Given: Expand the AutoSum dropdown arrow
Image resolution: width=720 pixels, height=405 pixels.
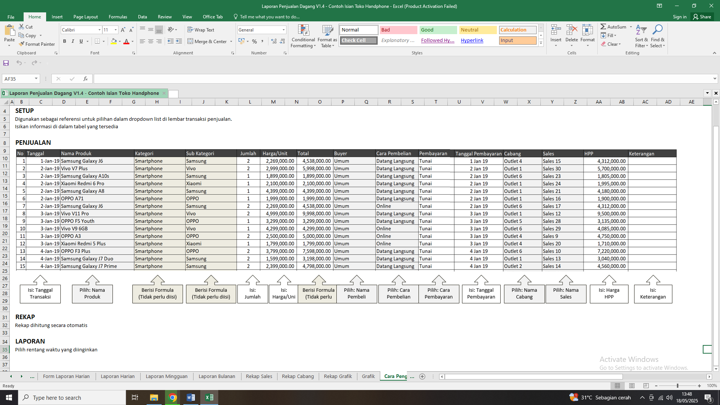Looking at the screenshot, I should point(631,27).
